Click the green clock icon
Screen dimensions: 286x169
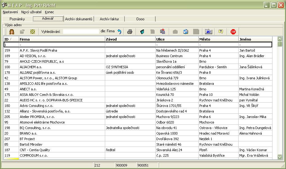click(x=33, y=32)
